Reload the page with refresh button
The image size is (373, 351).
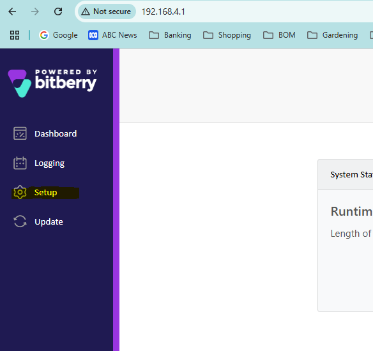coord(58,11)
